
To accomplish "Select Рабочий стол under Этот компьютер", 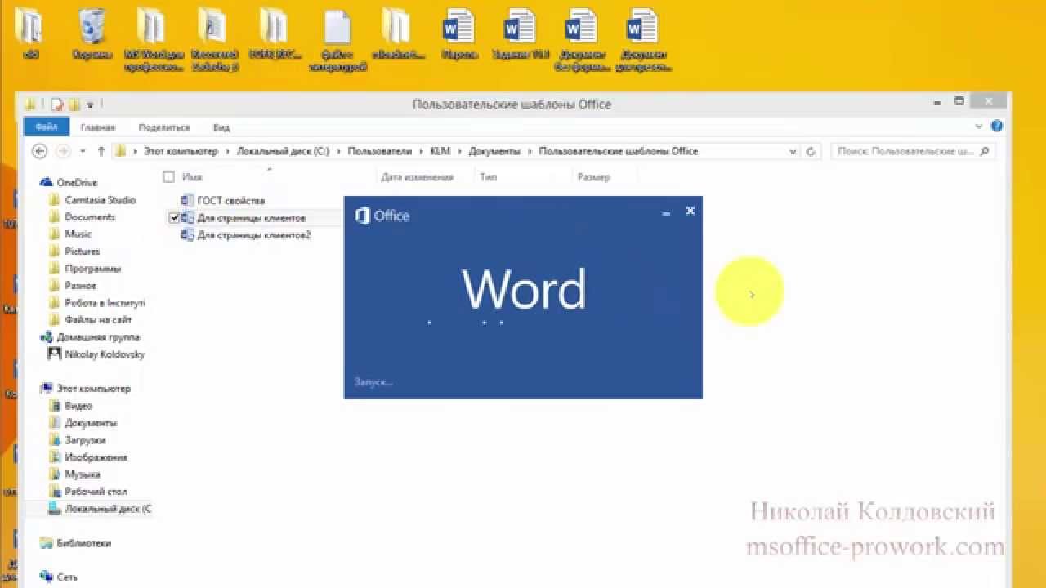I will click(96, 492).
